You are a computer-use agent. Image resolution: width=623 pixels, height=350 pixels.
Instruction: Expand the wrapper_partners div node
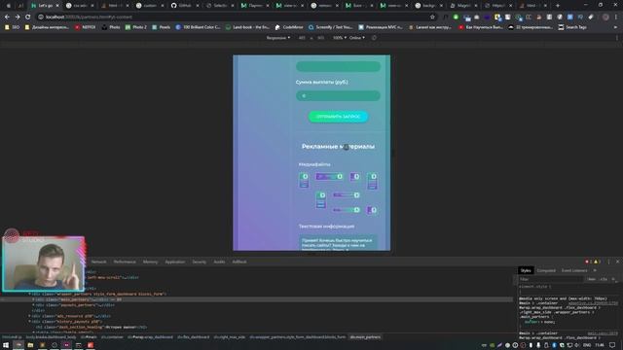30,294
